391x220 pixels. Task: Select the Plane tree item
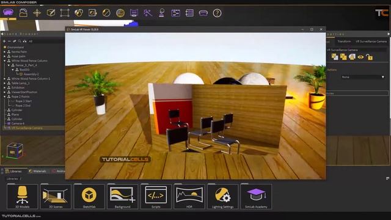pos(15,115)
